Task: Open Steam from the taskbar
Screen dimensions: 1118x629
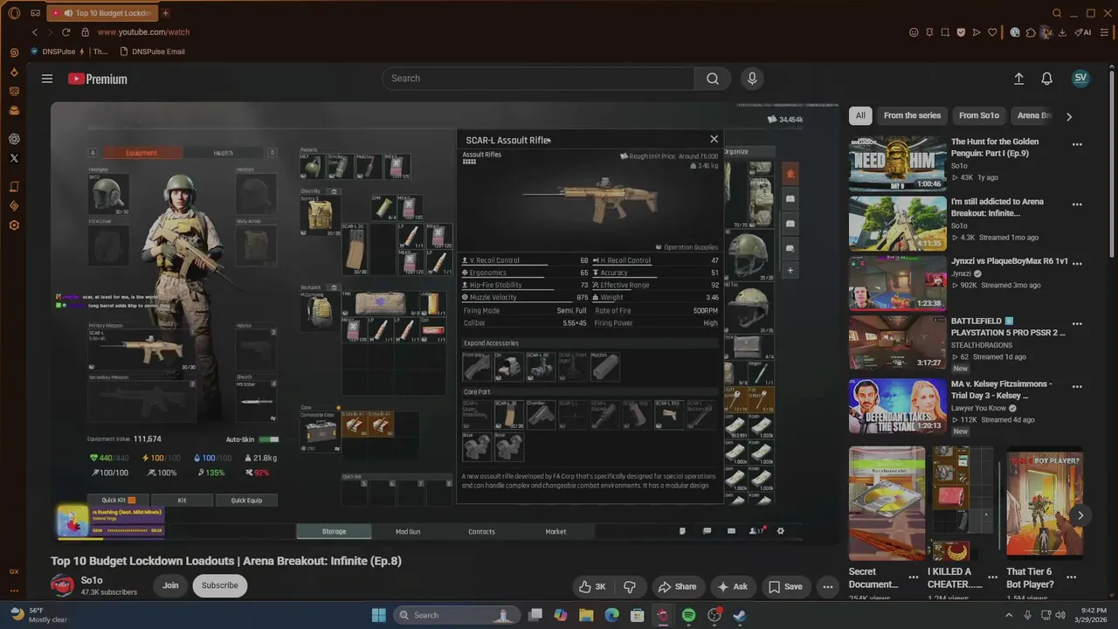Action: coord(740,615)
